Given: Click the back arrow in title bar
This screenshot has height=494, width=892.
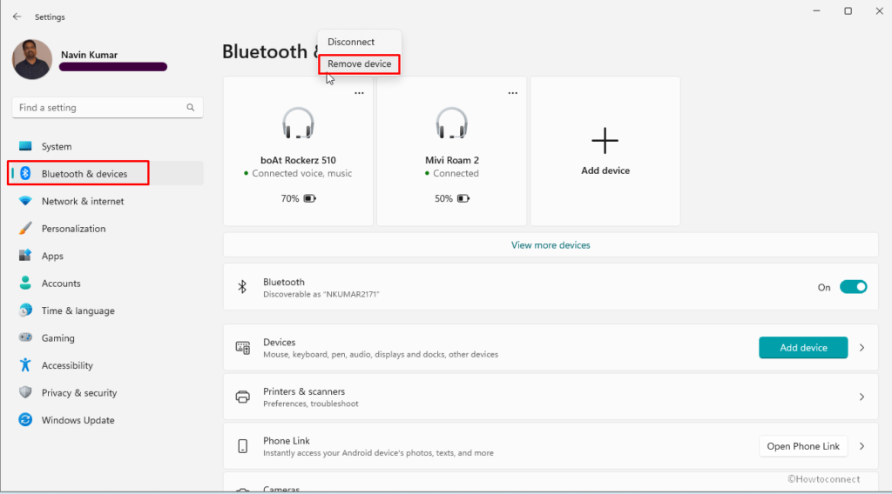Looking at the screenshot, I should (x=17, y=17).
